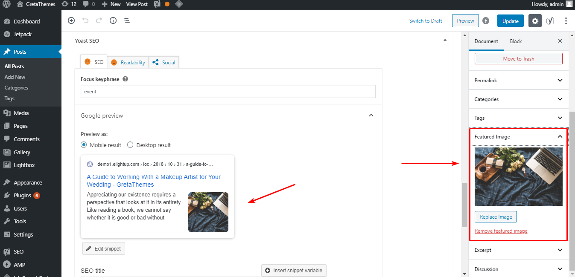Click the snippet preview post title
The height and width of the screenshot is (277, 575).
(154, 181)
